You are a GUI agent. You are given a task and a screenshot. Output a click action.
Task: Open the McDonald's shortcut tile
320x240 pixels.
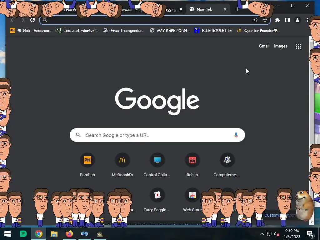[x=122, y=165]
